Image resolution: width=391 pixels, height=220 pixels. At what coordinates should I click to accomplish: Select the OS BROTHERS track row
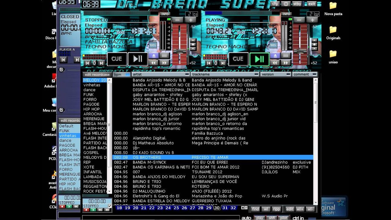(213, 157)
